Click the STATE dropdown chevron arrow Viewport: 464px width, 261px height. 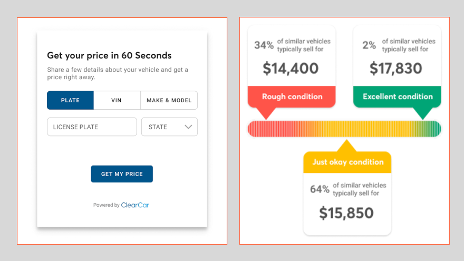pos(188,127)
